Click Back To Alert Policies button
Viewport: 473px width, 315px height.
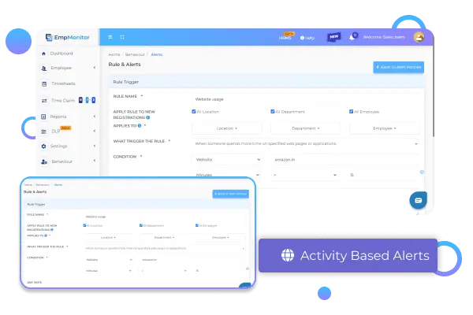[x=398, y=67]
